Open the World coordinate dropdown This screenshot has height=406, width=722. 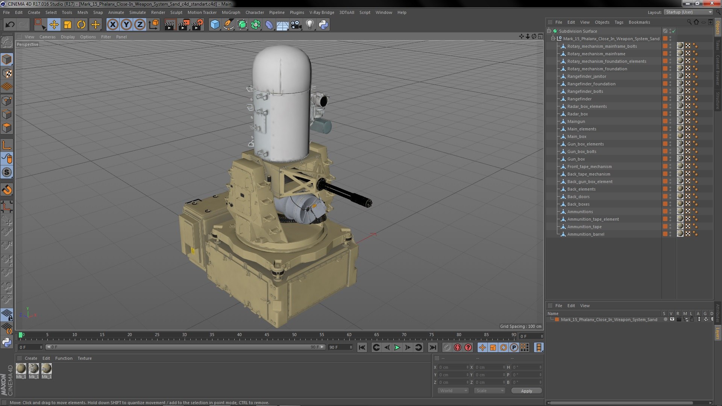coord(453,391)
